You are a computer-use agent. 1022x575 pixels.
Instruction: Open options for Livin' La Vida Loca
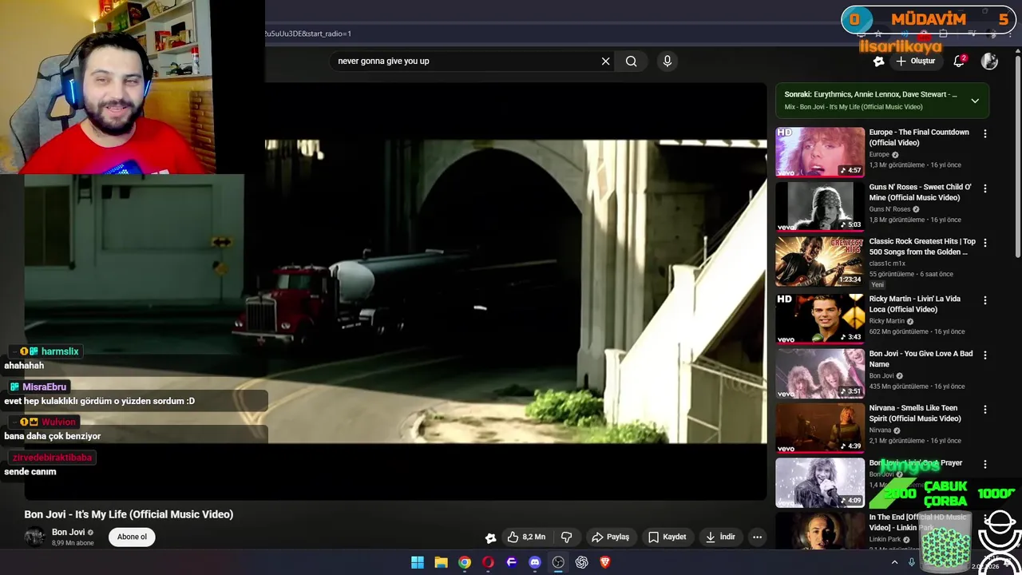(x=984, y=300)
